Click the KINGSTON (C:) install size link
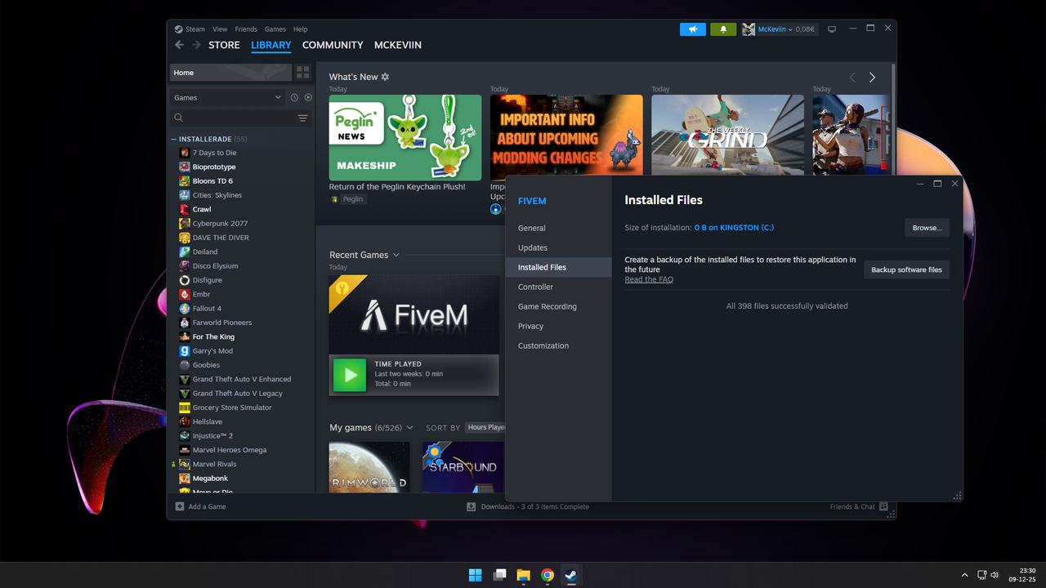The width and height of the screenshot is (1046, 588). [734, 227]
